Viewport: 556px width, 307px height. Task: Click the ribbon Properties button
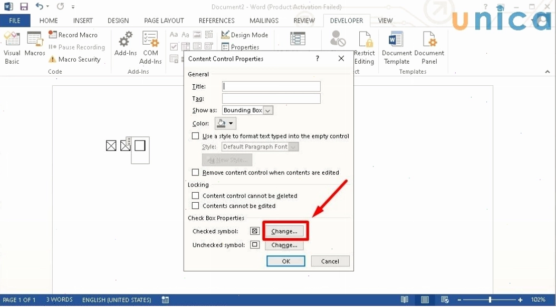[240, 47]
